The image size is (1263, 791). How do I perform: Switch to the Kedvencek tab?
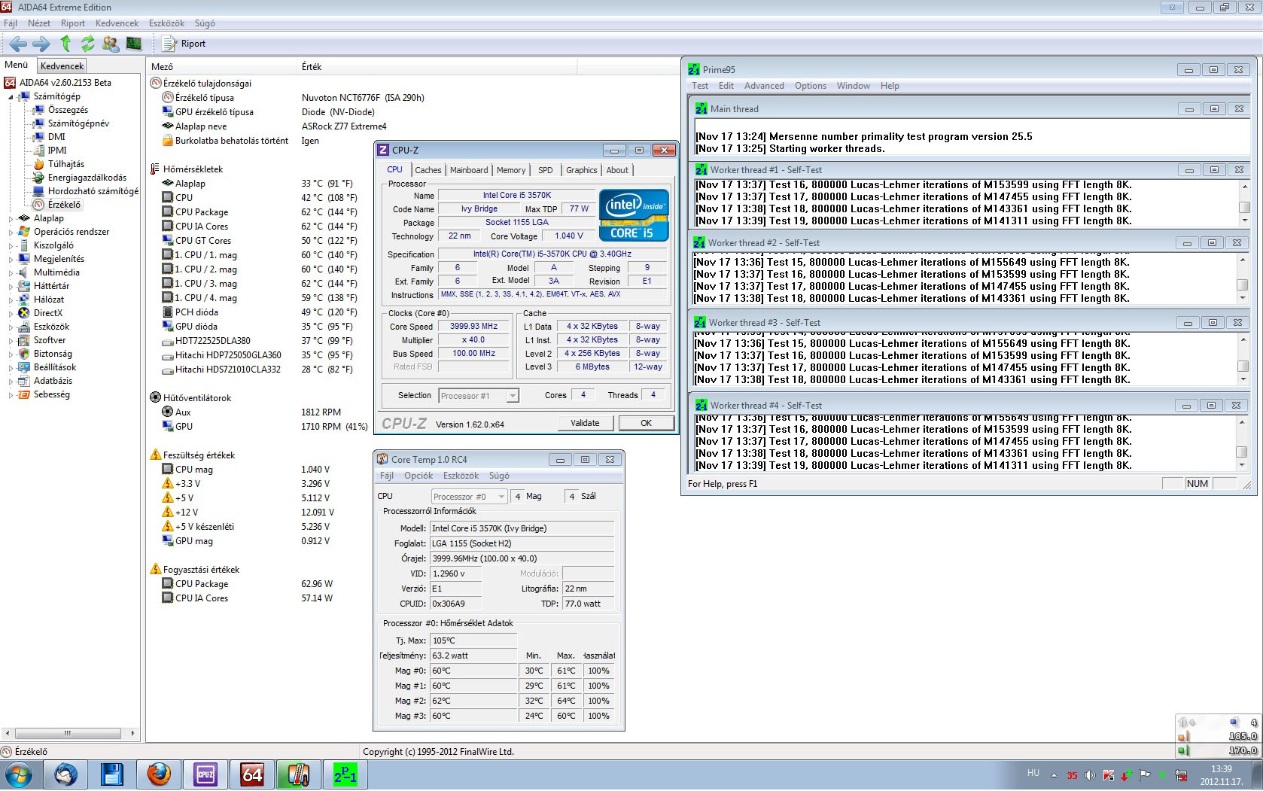click(x=62, y=66)
